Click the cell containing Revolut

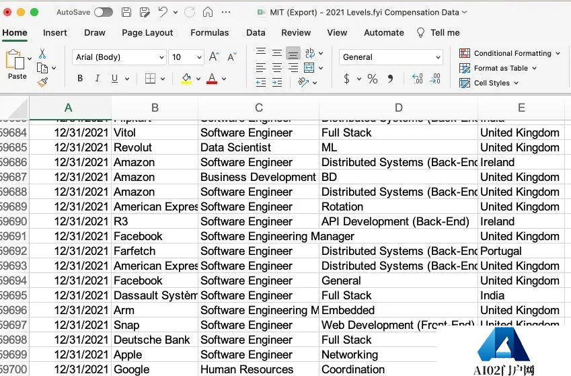(x=155, y=147)
